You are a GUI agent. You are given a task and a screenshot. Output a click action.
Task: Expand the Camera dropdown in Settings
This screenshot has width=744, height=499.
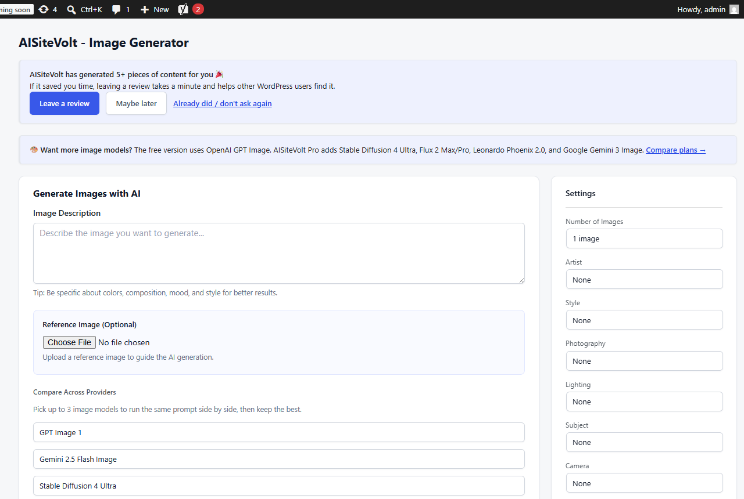click(x=644, y=483)
